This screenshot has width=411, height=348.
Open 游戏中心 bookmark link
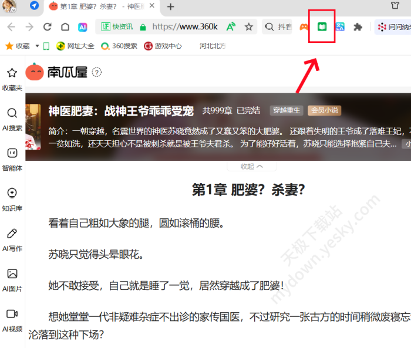163,46
